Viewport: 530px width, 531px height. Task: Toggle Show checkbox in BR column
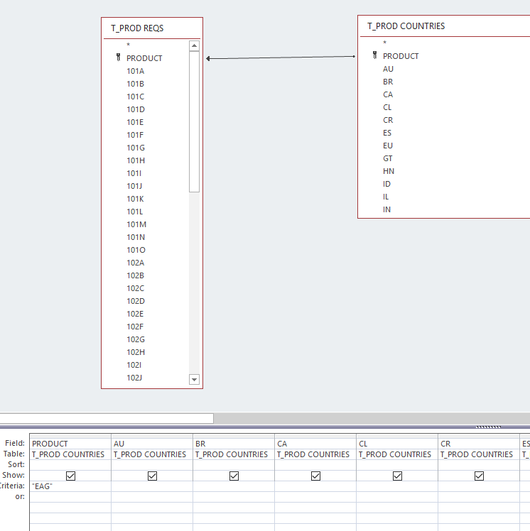pyautogui.click(x=234, y=476)
